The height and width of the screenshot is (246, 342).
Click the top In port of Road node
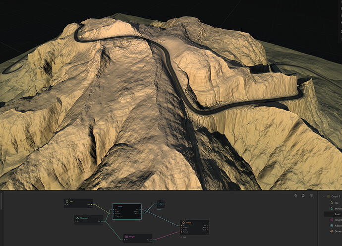(x=114, y=210)
